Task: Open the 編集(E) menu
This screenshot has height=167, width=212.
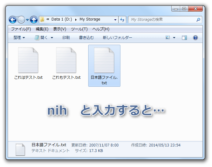Action: click(x=42, y=29)
